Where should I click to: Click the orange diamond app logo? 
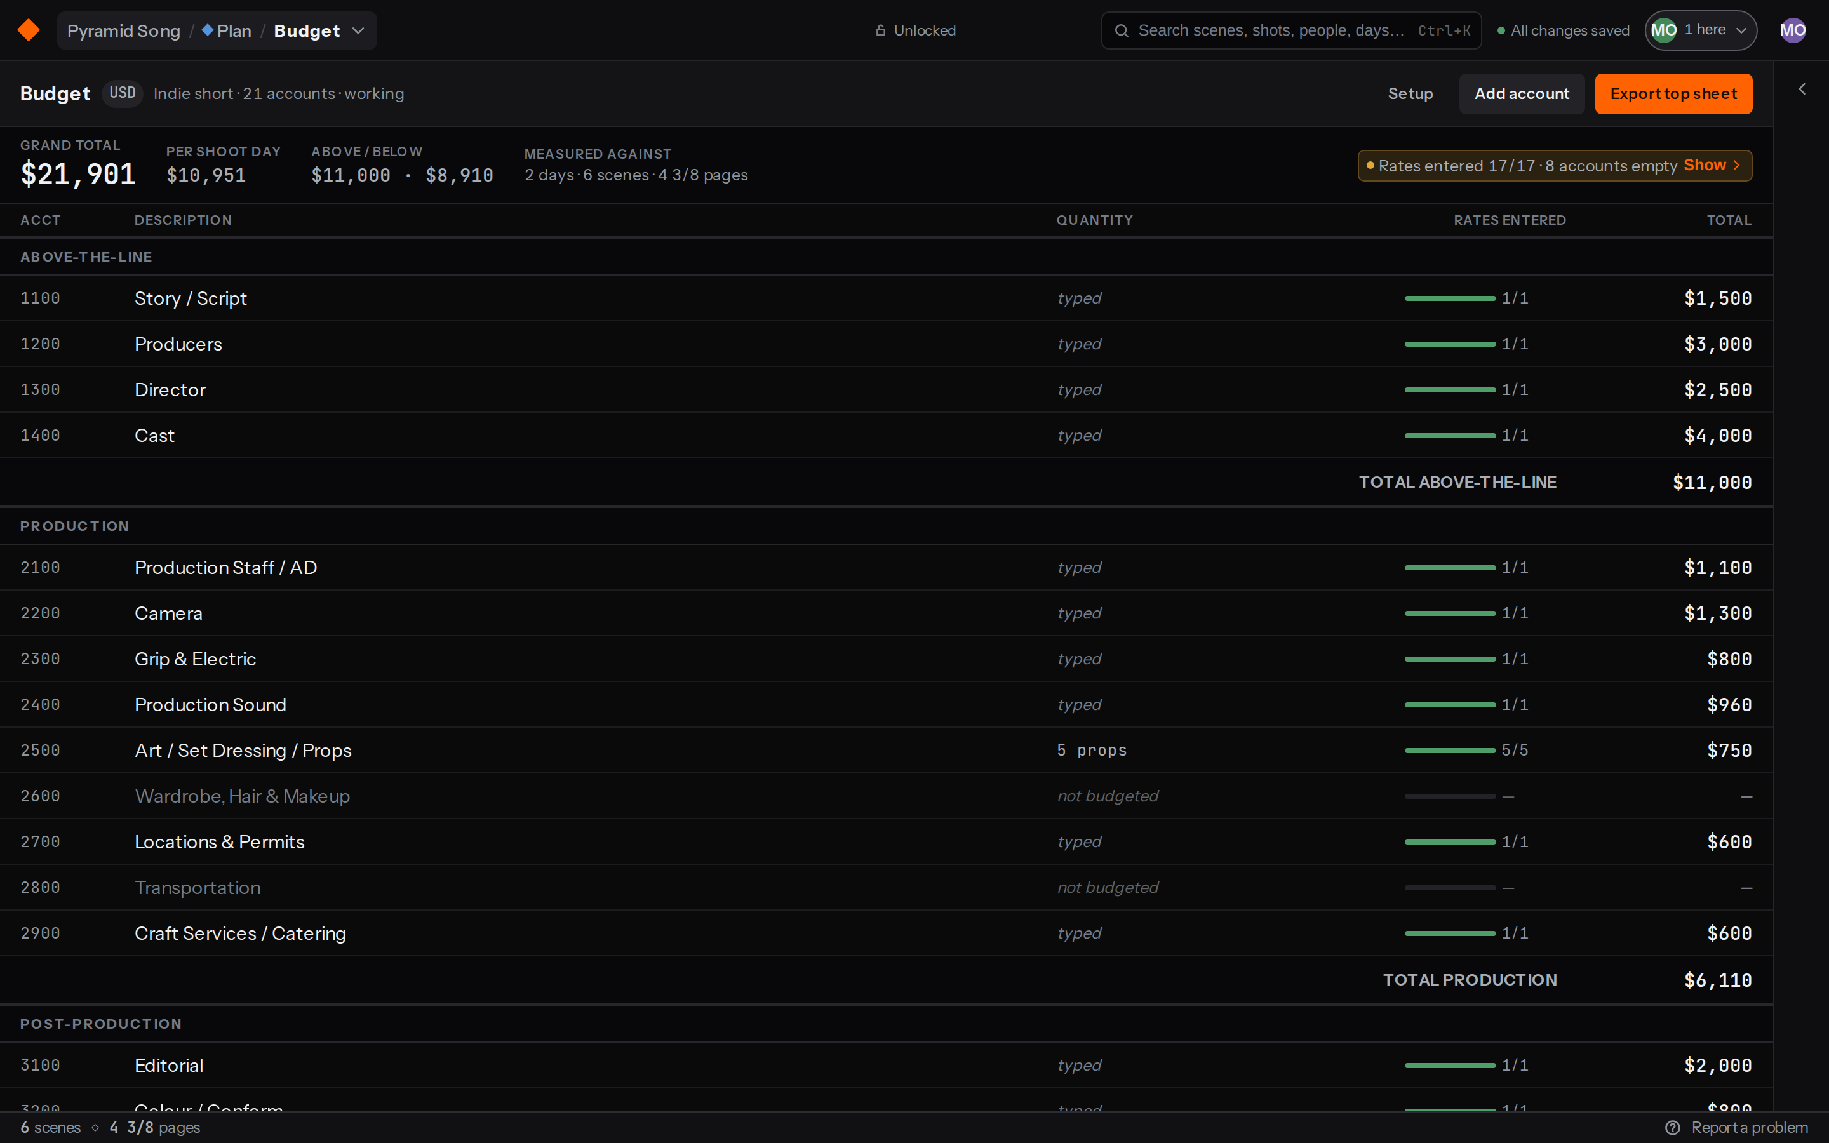click(29, 30)
